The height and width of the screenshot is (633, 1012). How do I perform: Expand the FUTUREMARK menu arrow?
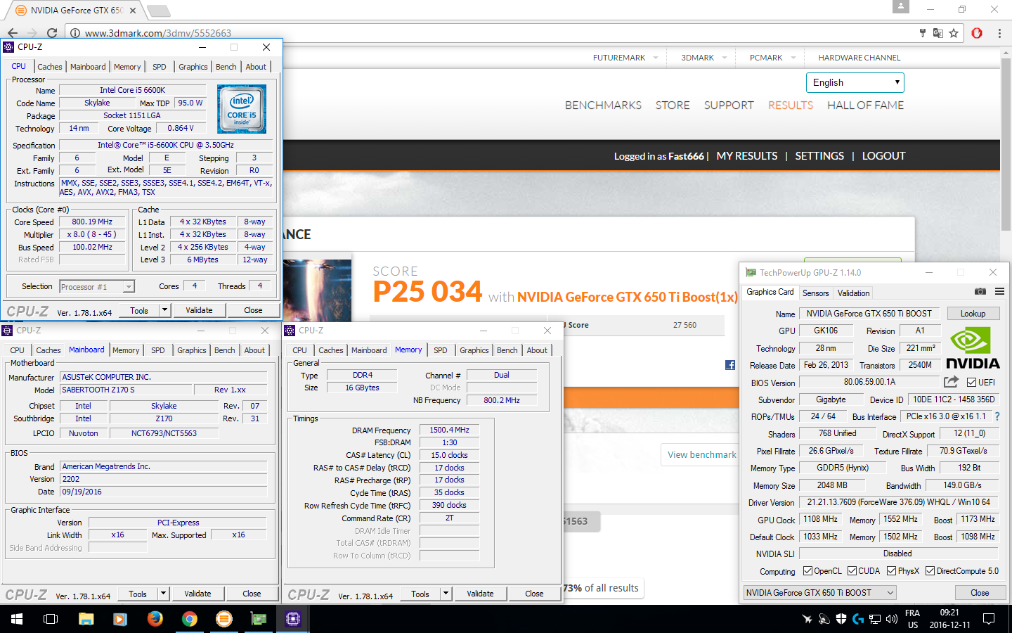[x=656, y=58]
